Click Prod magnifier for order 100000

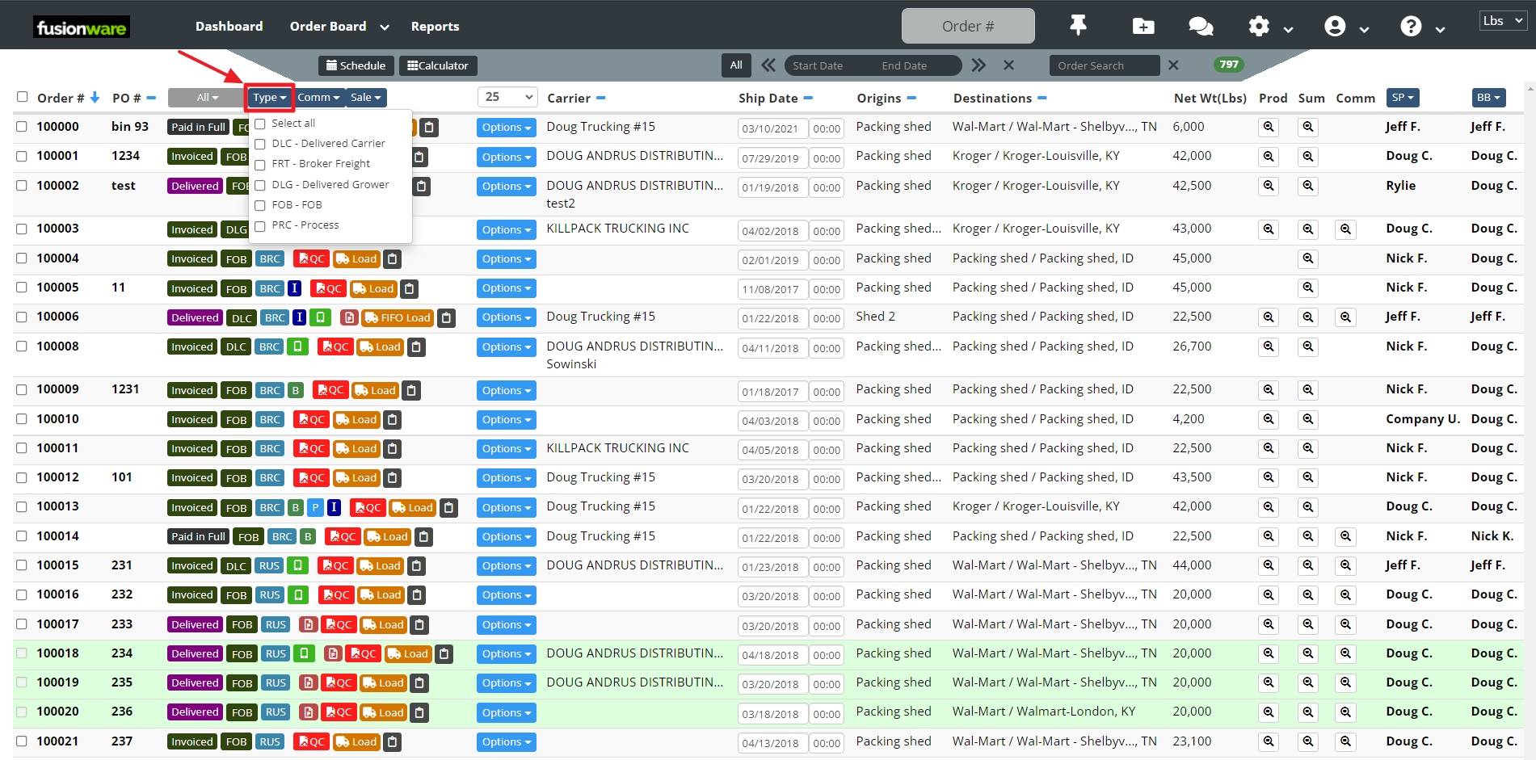tap(1269, 128)
